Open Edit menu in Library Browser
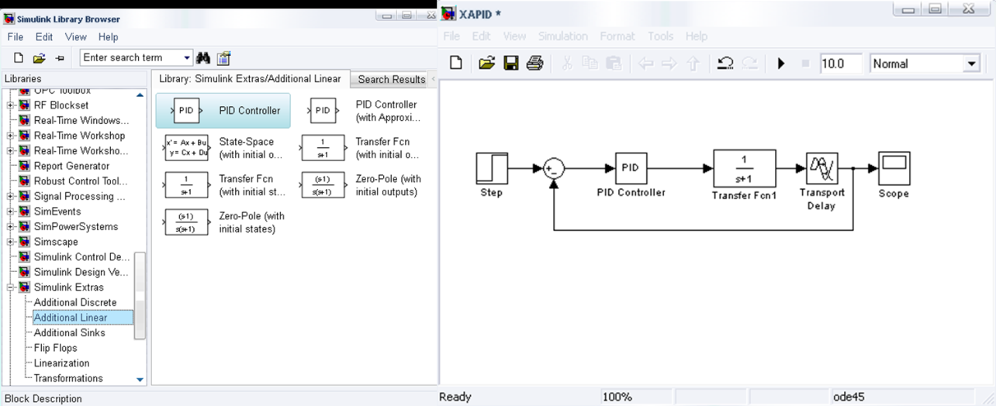This screenshot has height=406, width=996. 44,37
